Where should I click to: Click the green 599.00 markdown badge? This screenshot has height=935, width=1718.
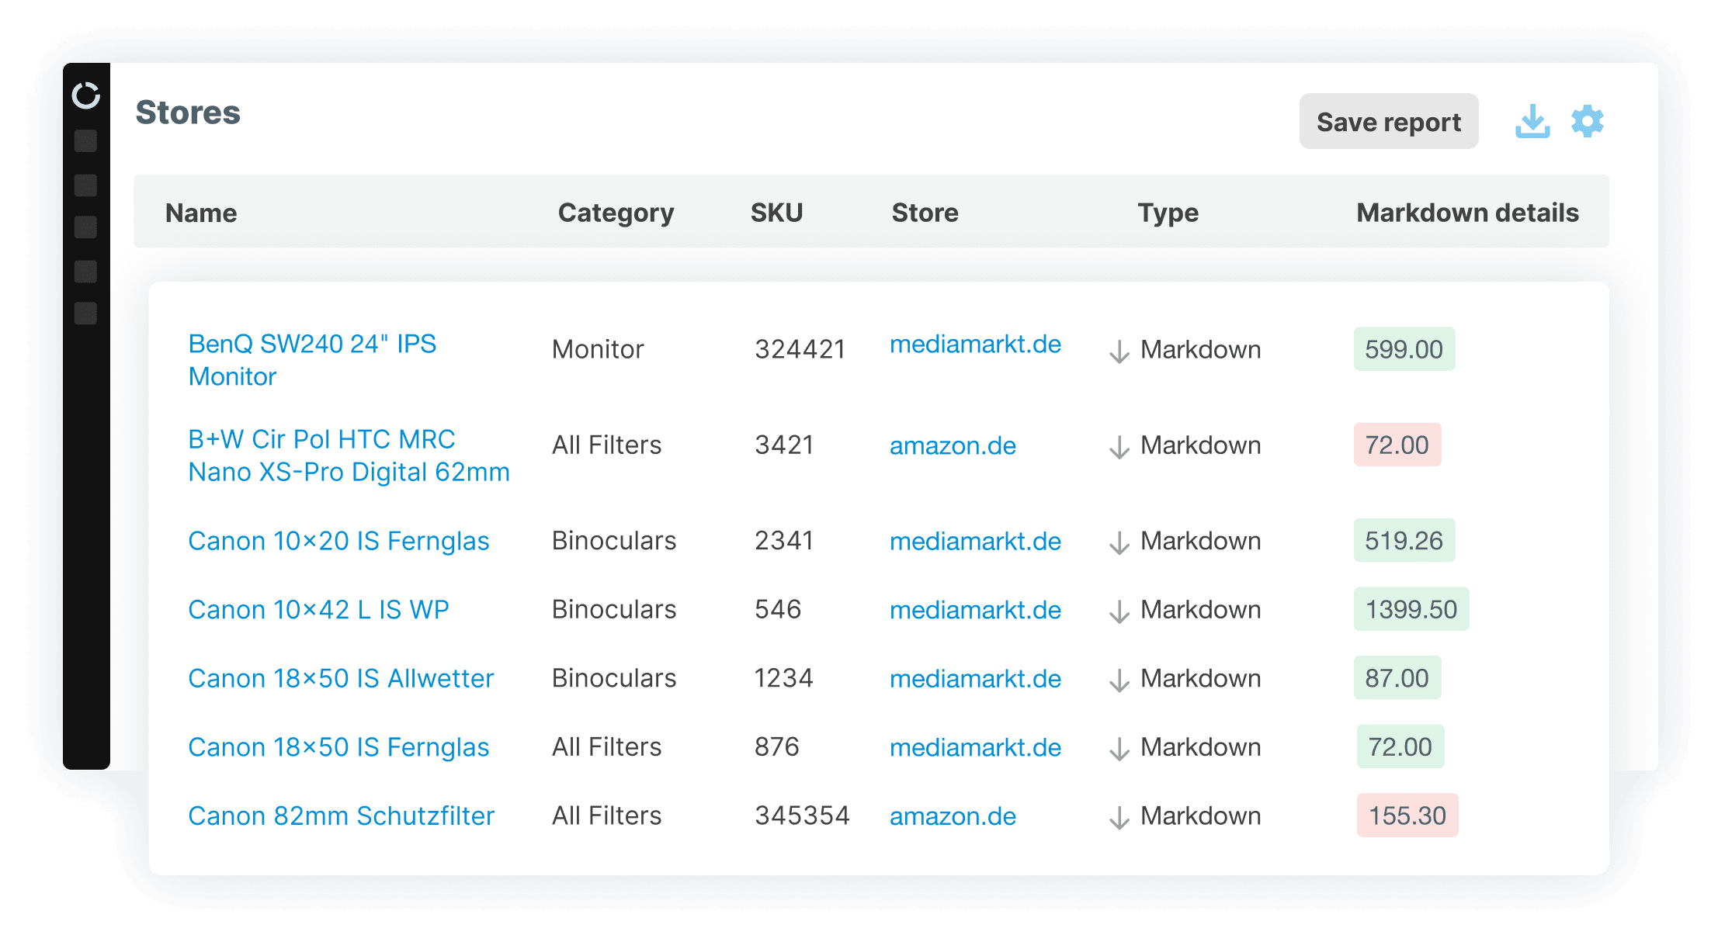click(1404, 349)
